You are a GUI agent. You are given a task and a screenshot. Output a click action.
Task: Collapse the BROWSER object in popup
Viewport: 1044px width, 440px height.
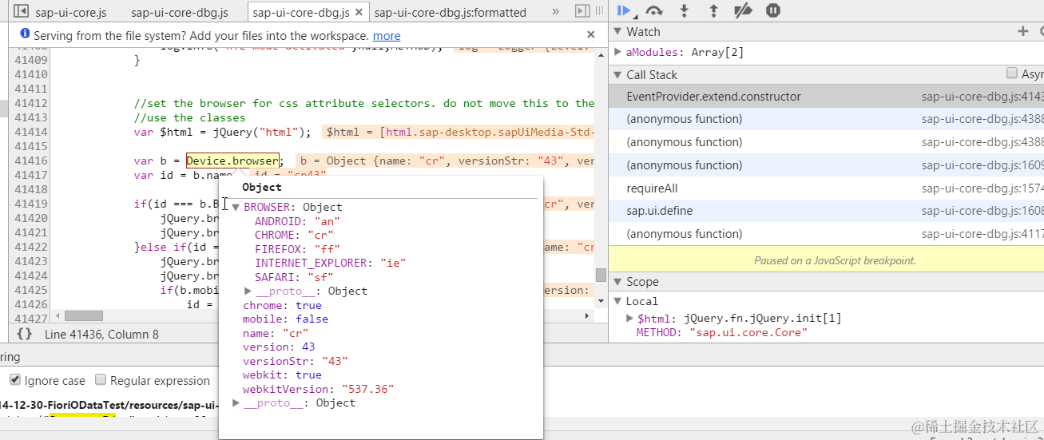[236, 207]
